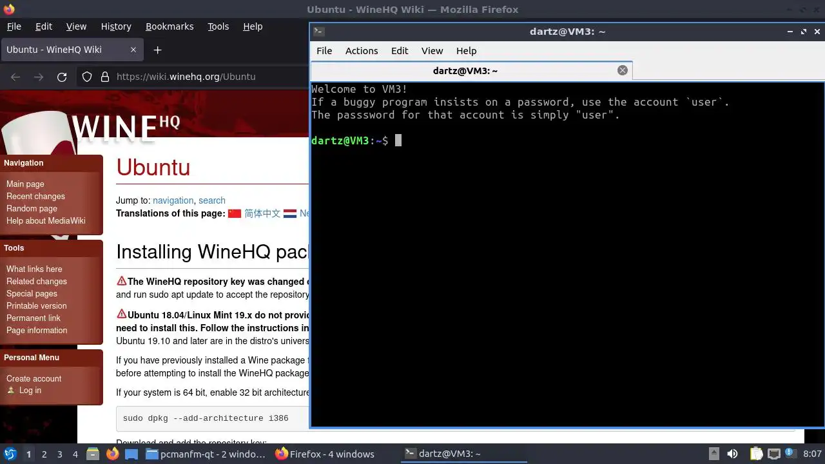The height and width of the screenshot is (464, 825).
Task: Switch to workspace 4 in pager
Action: (75, 454)
